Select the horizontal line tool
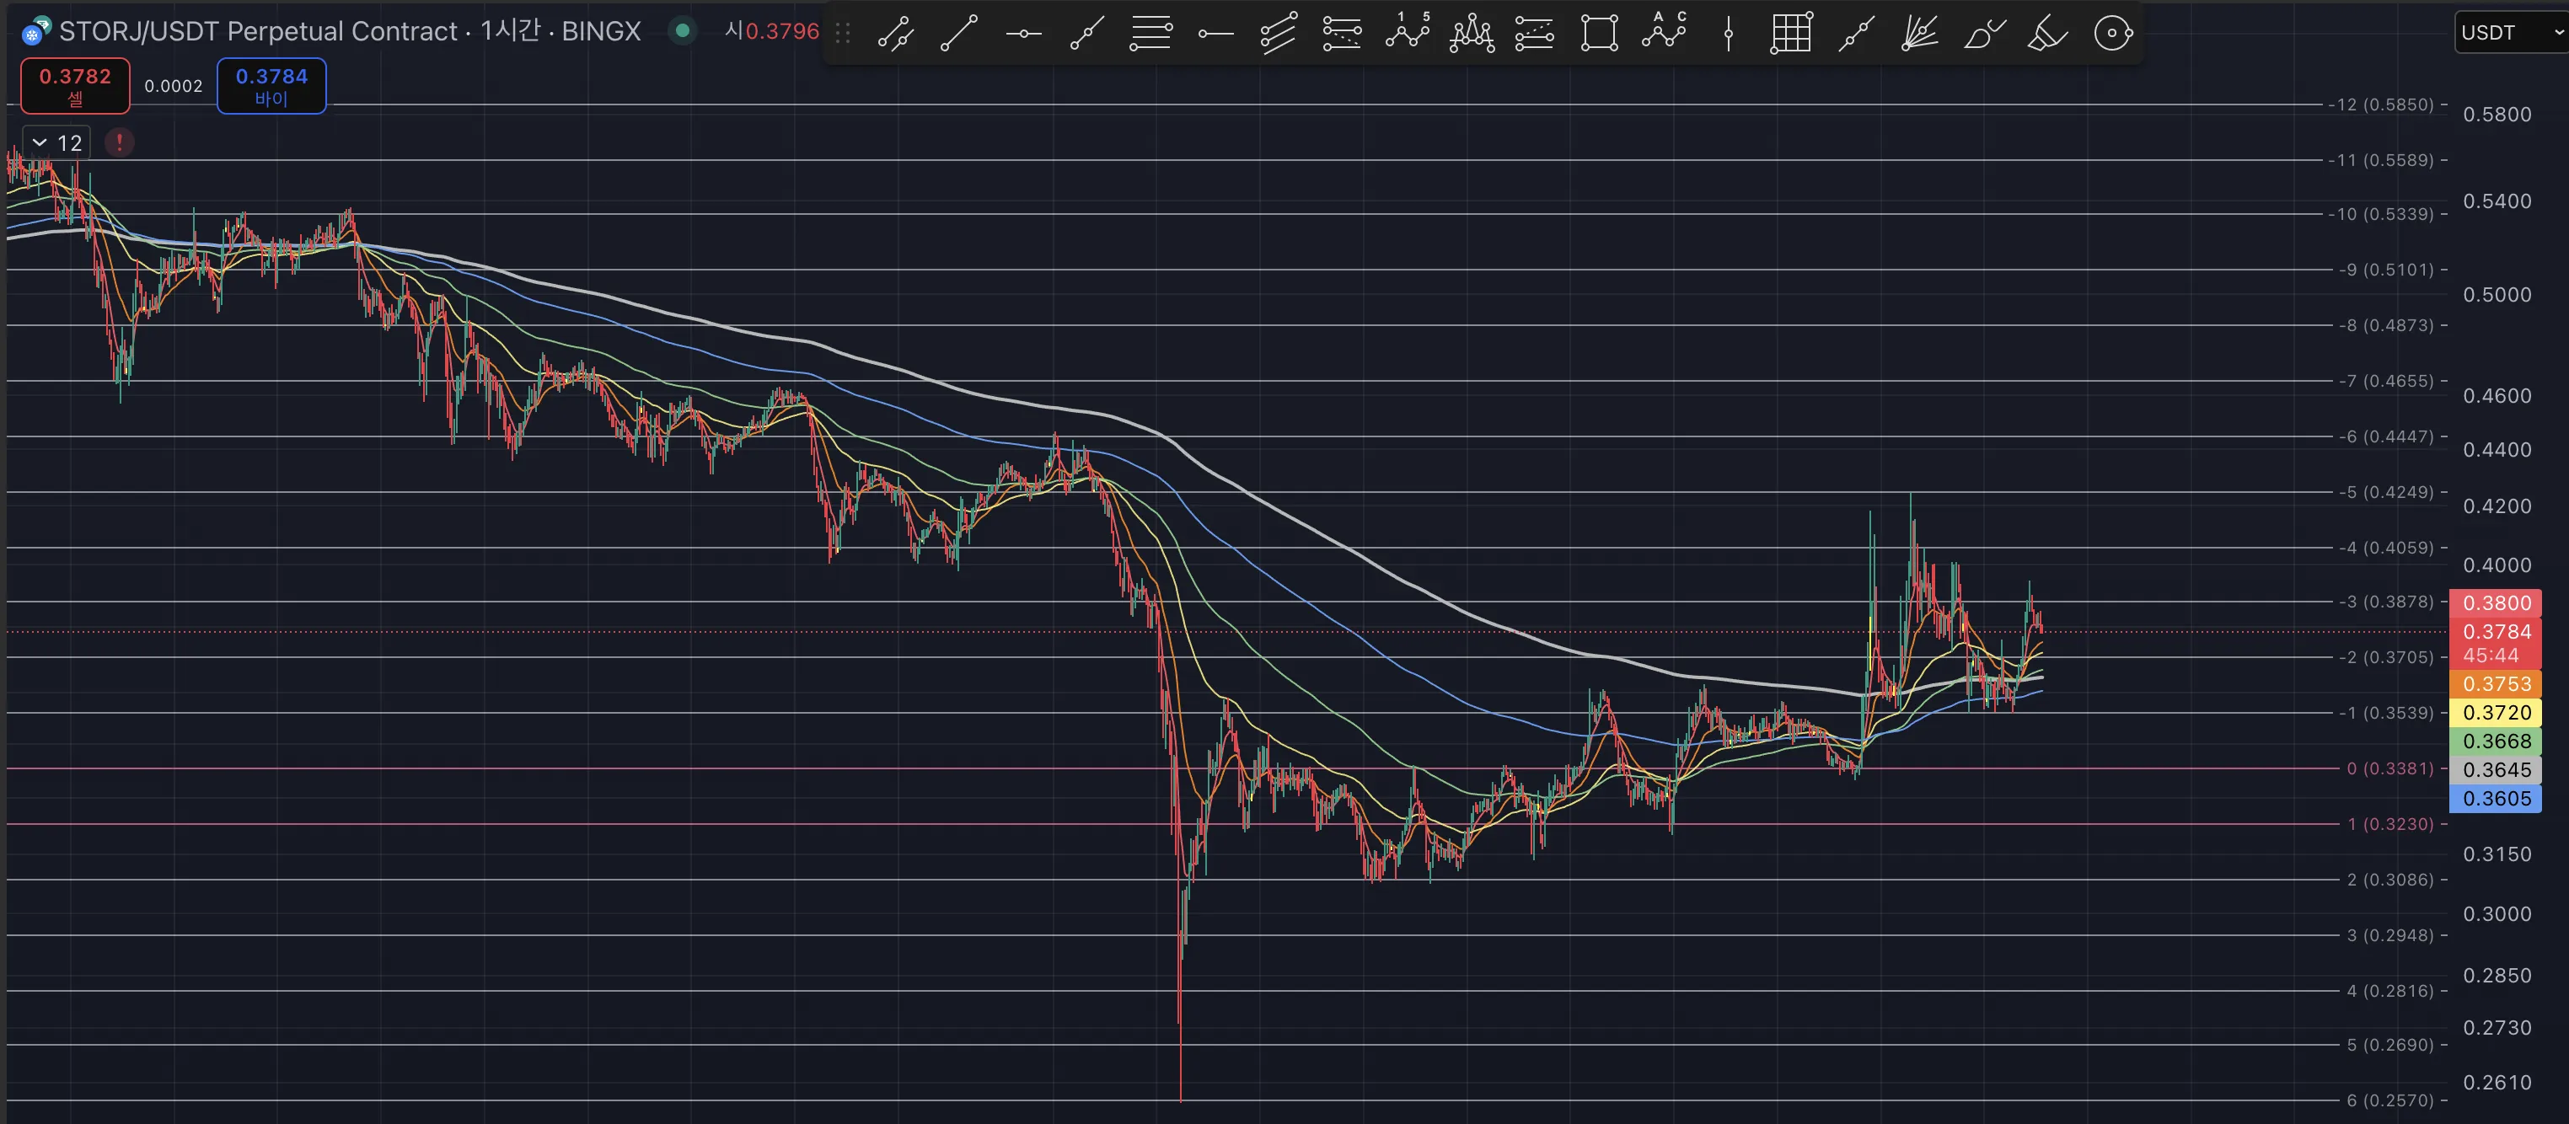Viewport: 2569px width, 1124px height. 1023,33
